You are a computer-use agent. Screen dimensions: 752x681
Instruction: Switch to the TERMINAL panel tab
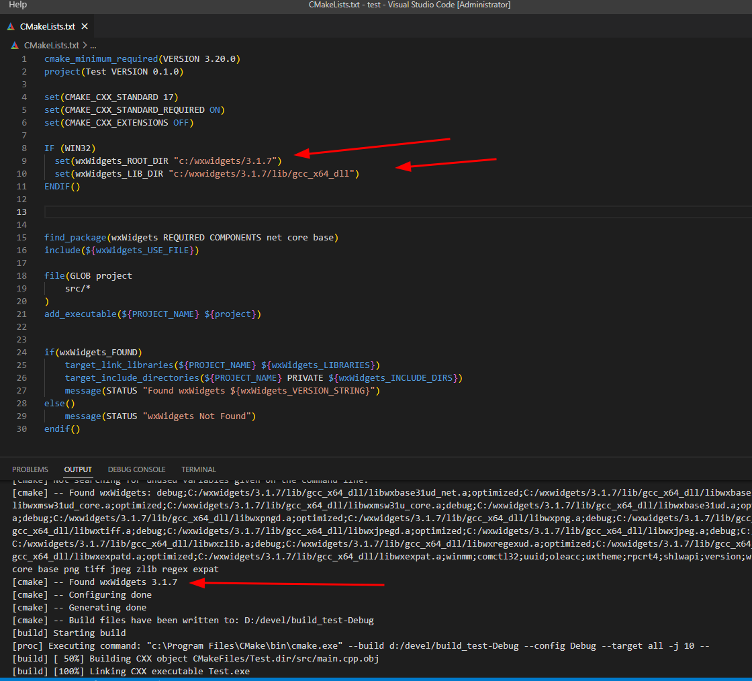[198, 469]
